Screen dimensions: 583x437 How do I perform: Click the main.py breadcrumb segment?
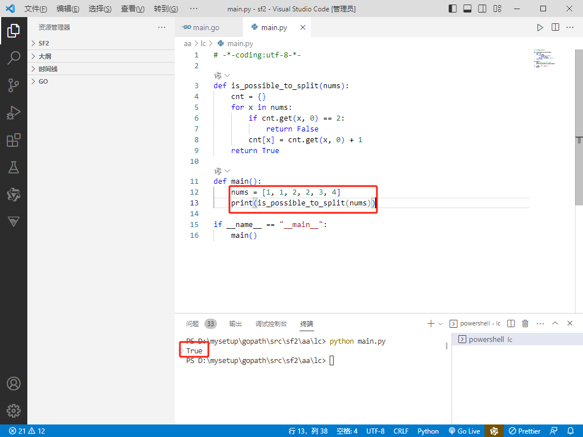235,43
